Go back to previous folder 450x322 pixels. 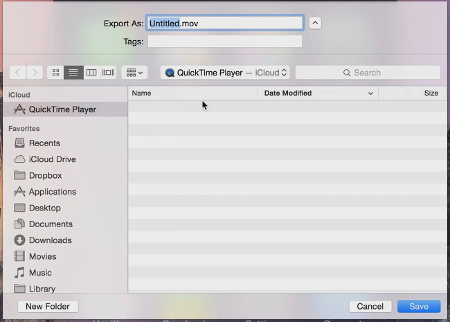point(18,73)
